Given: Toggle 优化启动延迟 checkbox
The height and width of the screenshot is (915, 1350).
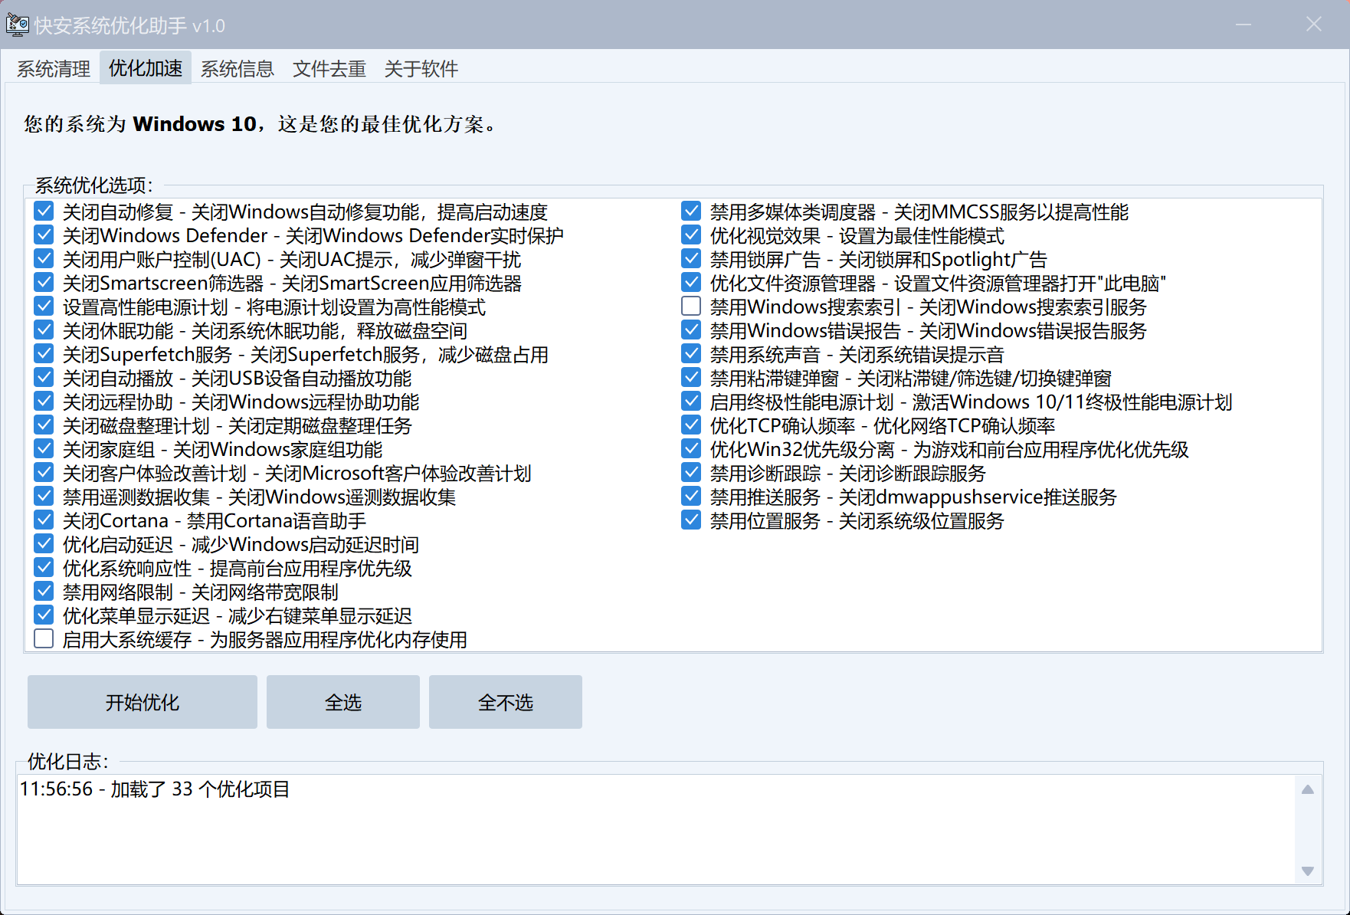Looking at the screenshot, I should (x=44, y=544).
